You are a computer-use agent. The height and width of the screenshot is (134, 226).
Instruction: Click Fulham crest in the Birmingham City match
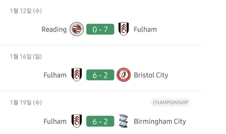[x=77, y=121]
